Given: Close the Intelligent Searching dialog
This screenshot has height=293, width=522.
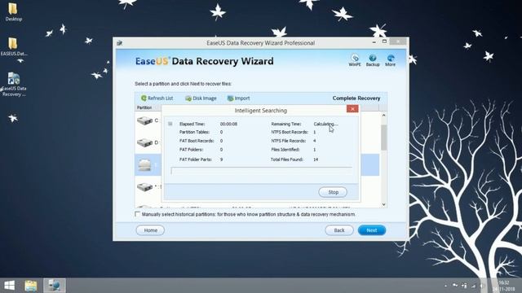Looking at the screenshot, I should 352,109.
